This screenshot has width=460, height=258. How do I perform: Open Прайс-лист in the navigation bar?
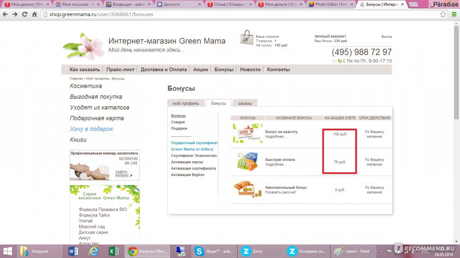click(x=120, y=69)
